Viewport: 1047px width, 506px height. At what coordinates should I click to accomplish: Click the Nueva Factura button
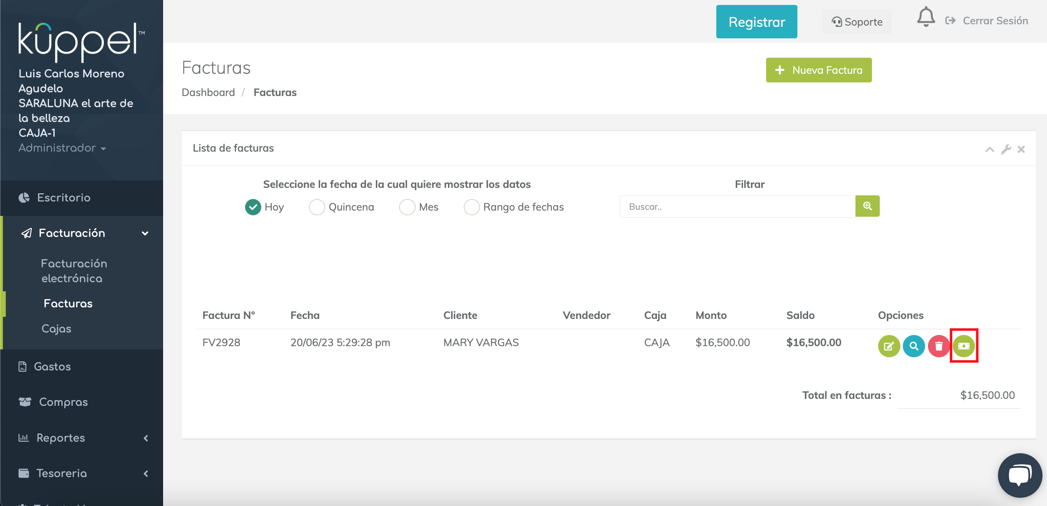pos(818,70)
